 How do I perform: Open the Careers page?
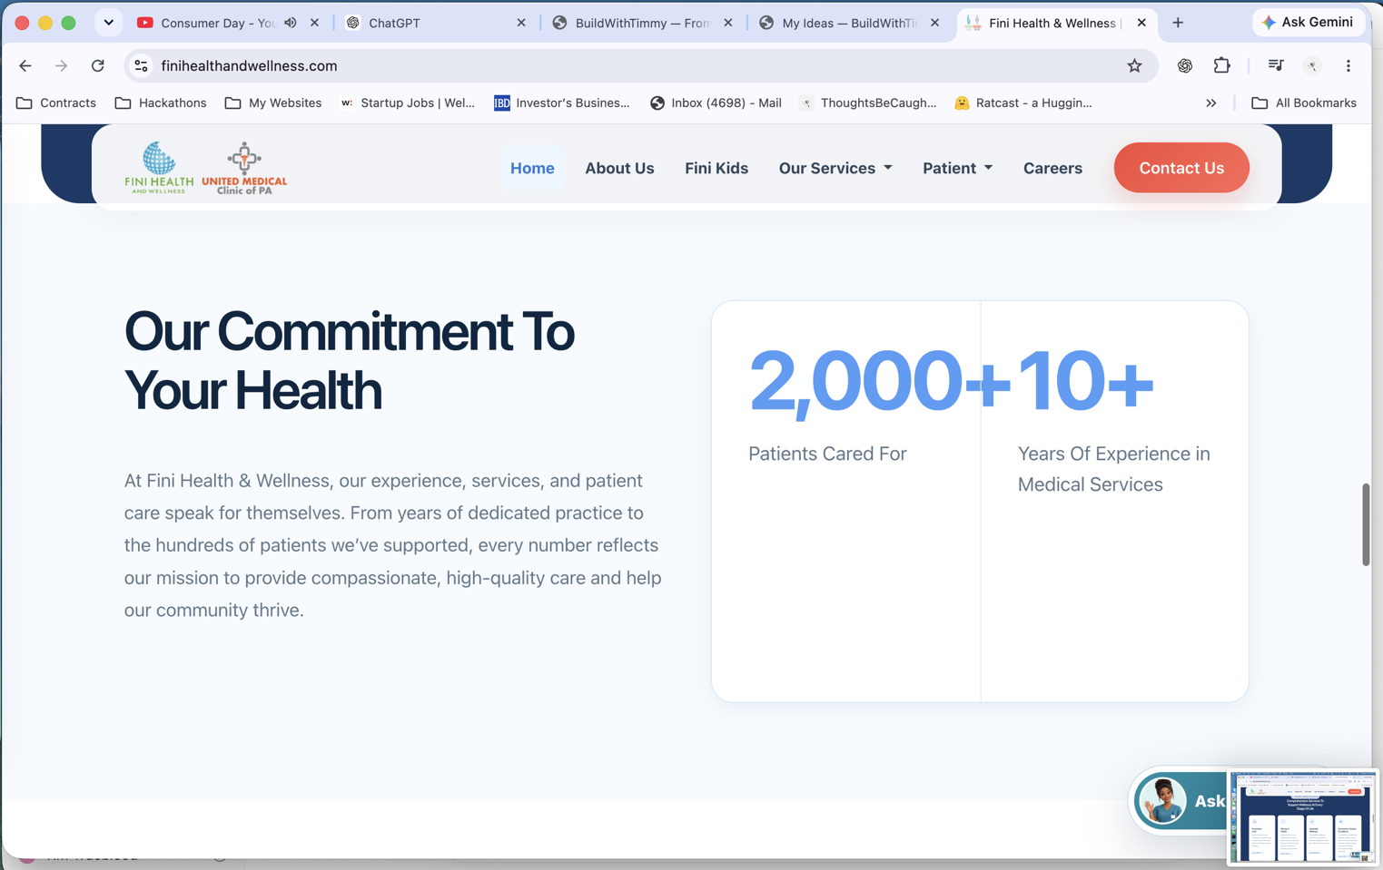1052,168
